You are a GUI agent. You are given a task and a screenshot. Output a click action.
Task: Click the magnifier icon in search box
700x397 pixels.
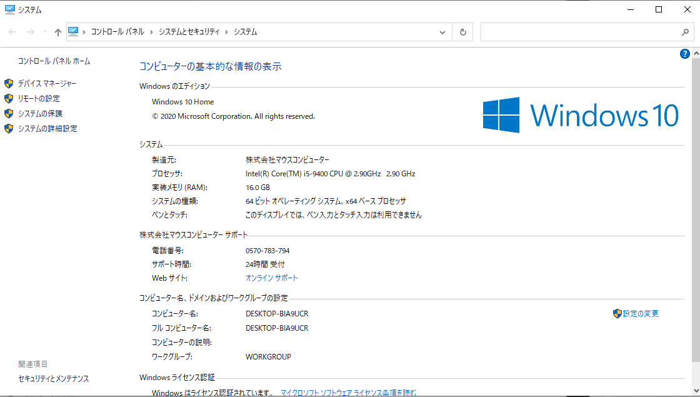[684, 32]
